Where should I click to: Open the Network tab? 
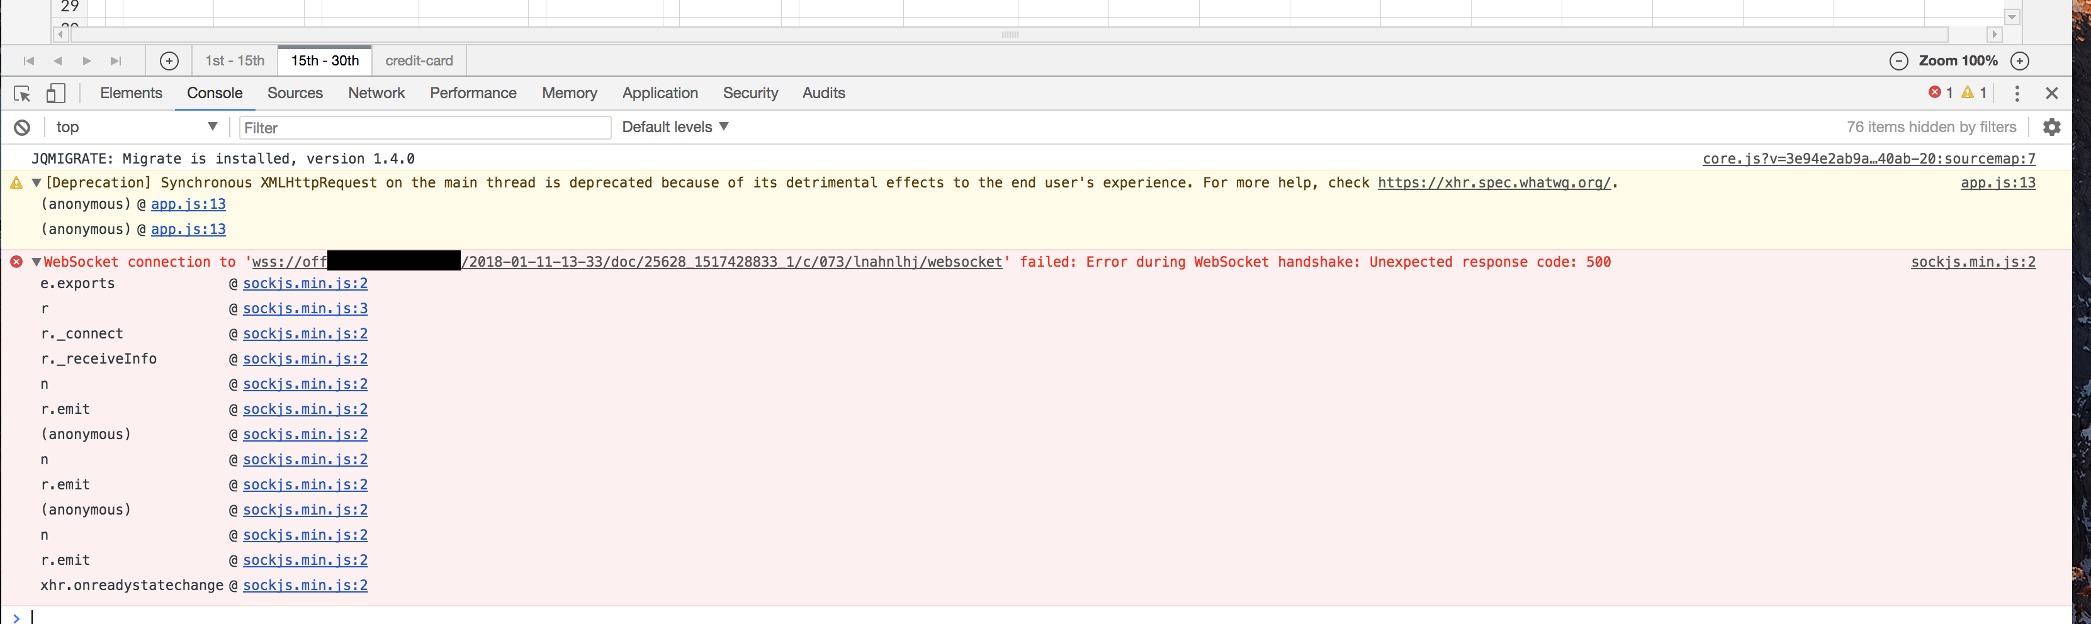click(376, 93)
